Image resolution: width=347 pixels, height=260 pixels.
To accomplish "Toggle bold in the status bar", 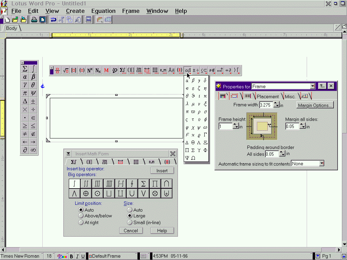I will 72,256.
